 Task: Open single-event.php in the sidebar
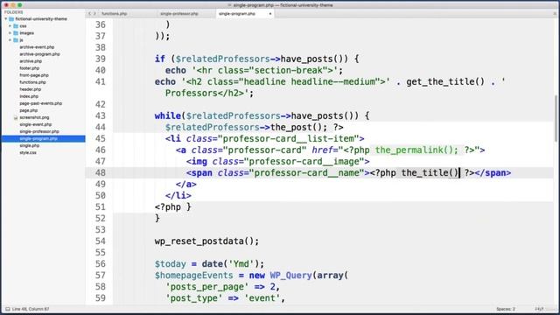pyautogui.click(x=36, y=124)
